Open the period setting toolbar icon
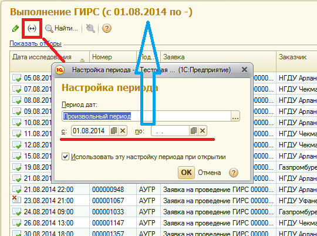The height and width of the screenshot is (236, 317). pos(32,29)
